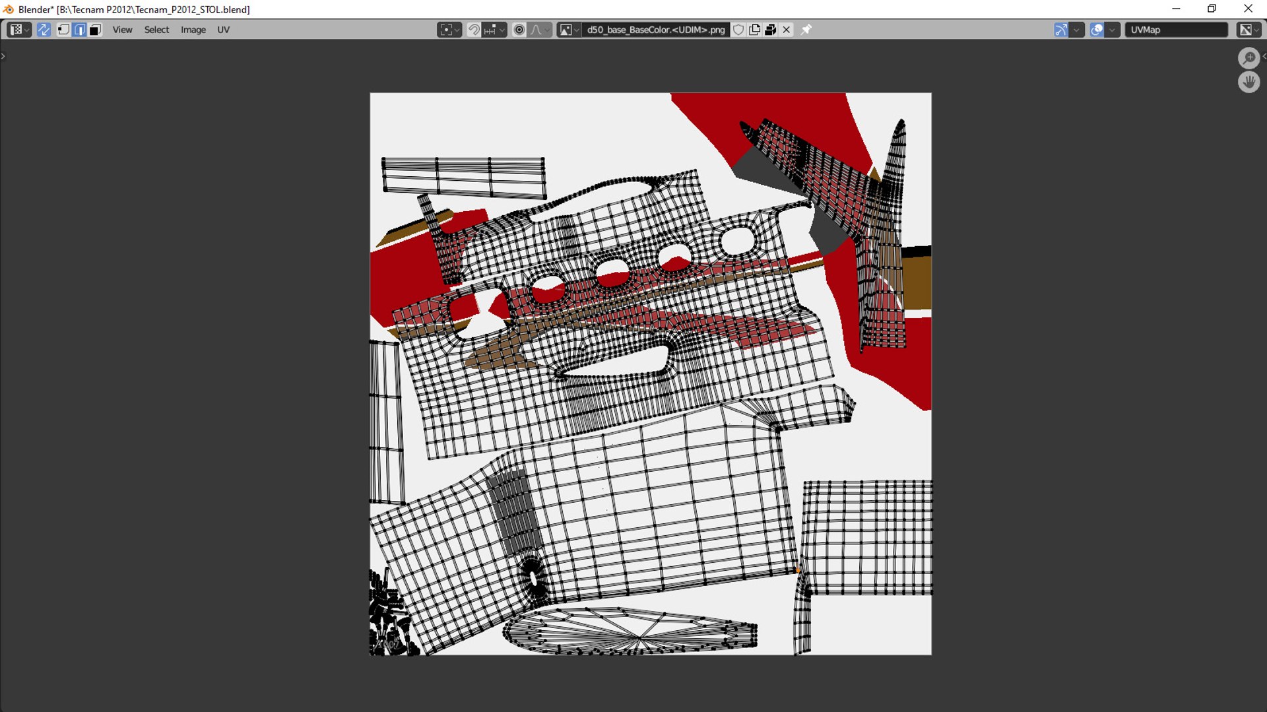This screenshot has width=1267, height=712.
Task: Browse linked image datablock
Action: 569,30
